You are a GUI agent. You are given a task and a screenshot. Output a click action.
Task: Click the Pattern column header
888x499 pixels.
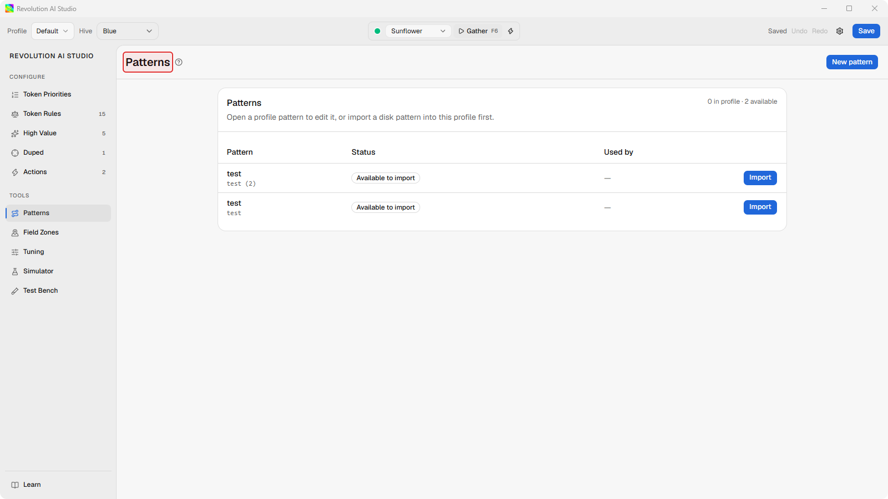[x=240, y=152]
